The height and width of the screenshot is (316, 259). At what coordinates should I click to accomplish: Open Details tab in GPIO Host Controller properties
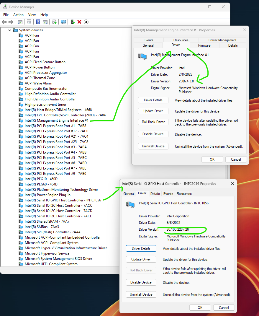155,194
